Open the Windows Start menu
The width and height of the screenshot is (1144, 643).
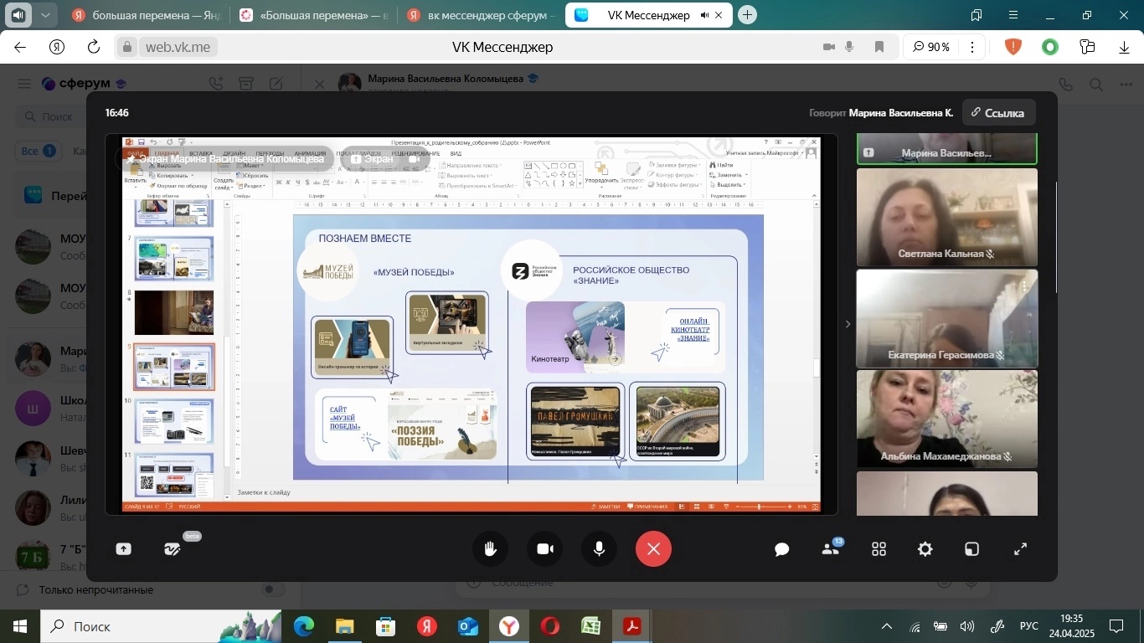click(19, 626)
